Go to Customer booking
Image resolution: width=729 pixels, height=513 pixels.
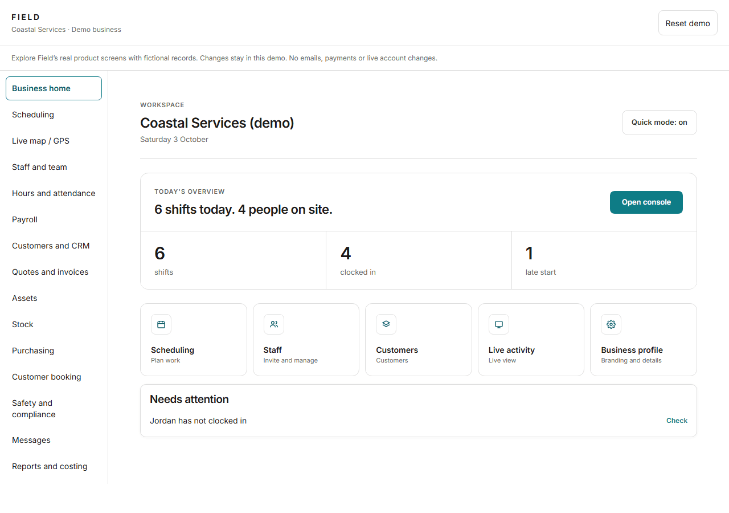point(54,377)
